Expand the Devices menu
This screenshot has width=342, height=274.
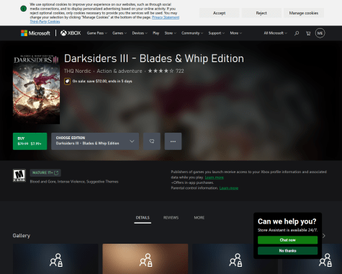click(140, 33)
